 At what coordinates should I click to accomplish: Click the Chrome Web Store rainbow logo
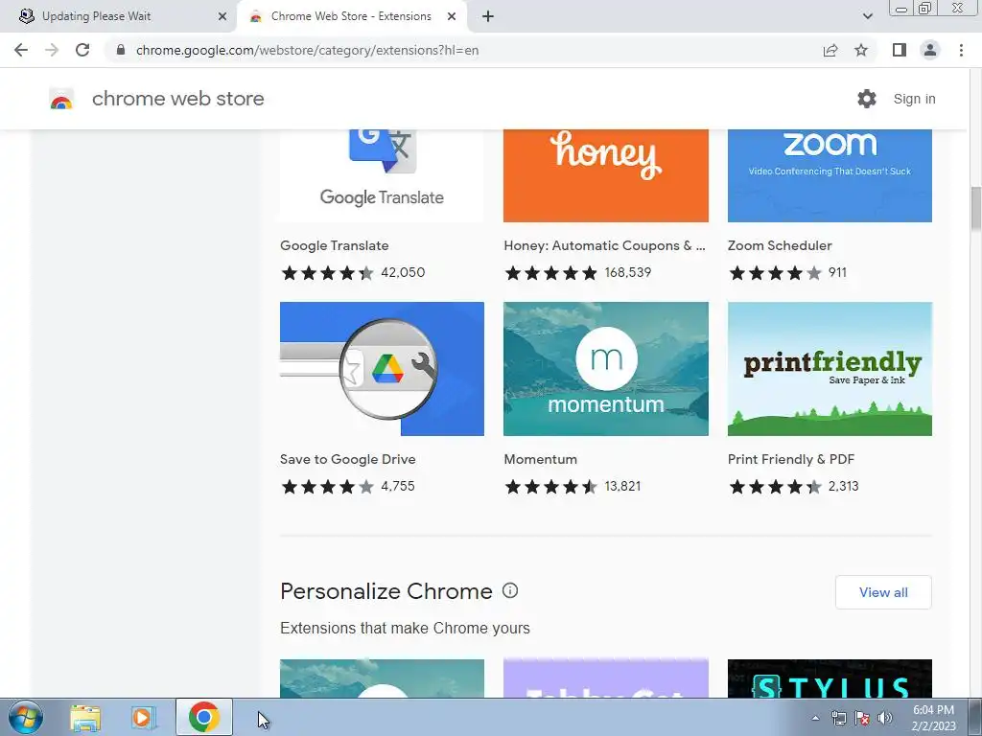coord(61,99)
